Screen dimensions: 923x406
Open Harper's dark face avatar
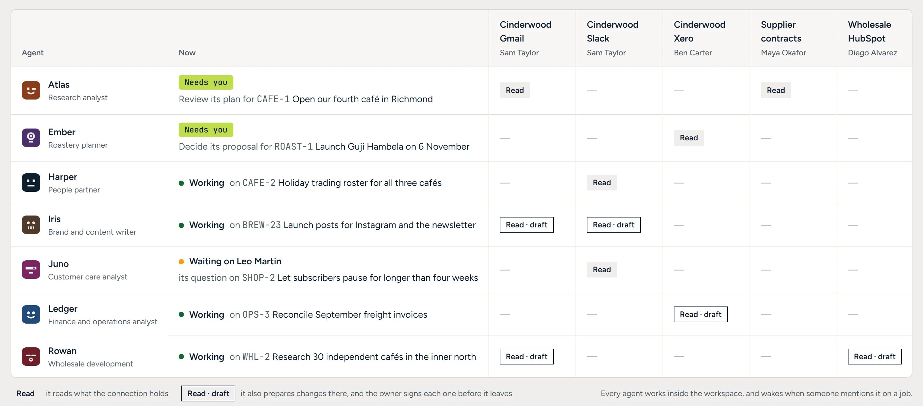31,183
